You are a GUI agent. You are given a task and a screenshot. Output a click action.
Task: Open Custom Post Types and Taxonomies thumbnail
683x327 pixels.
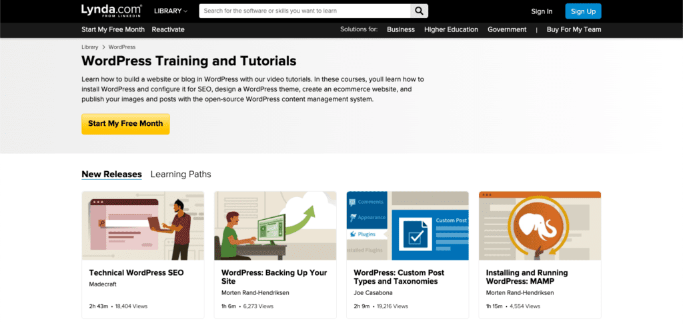408,226
